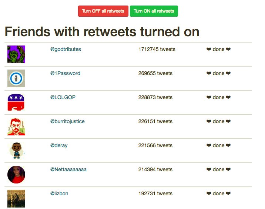
Task: Toggle the done status for @LOLGOP
Action: pos(218,97)
